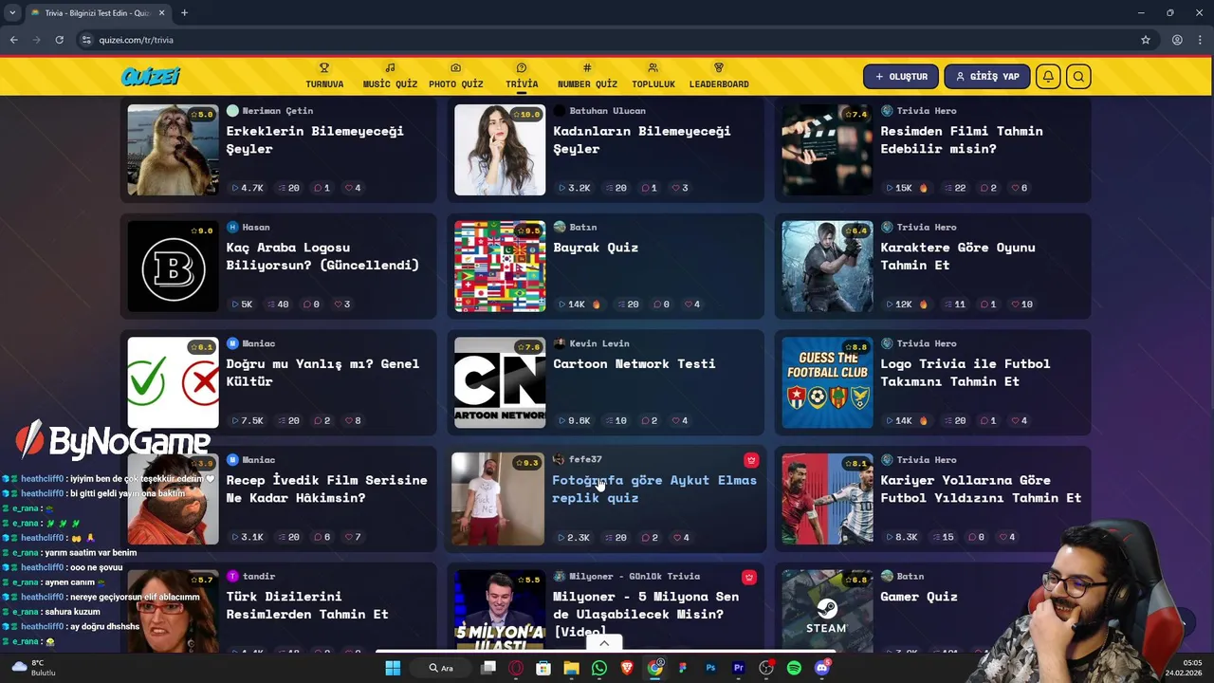Open Number Quiz section
Image resolution: width=1214 pixels, height=683 pixels.
point(587,76)
